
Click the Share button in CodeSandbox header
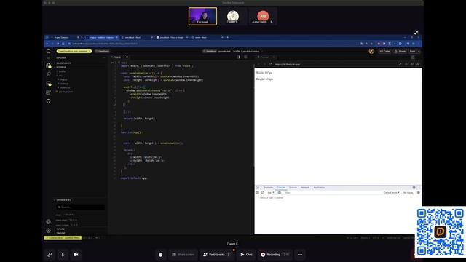click(400, 52)
